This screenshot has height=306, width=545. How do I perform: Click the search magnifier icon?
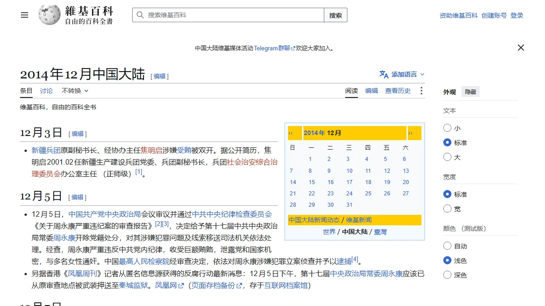pos(140,15)
